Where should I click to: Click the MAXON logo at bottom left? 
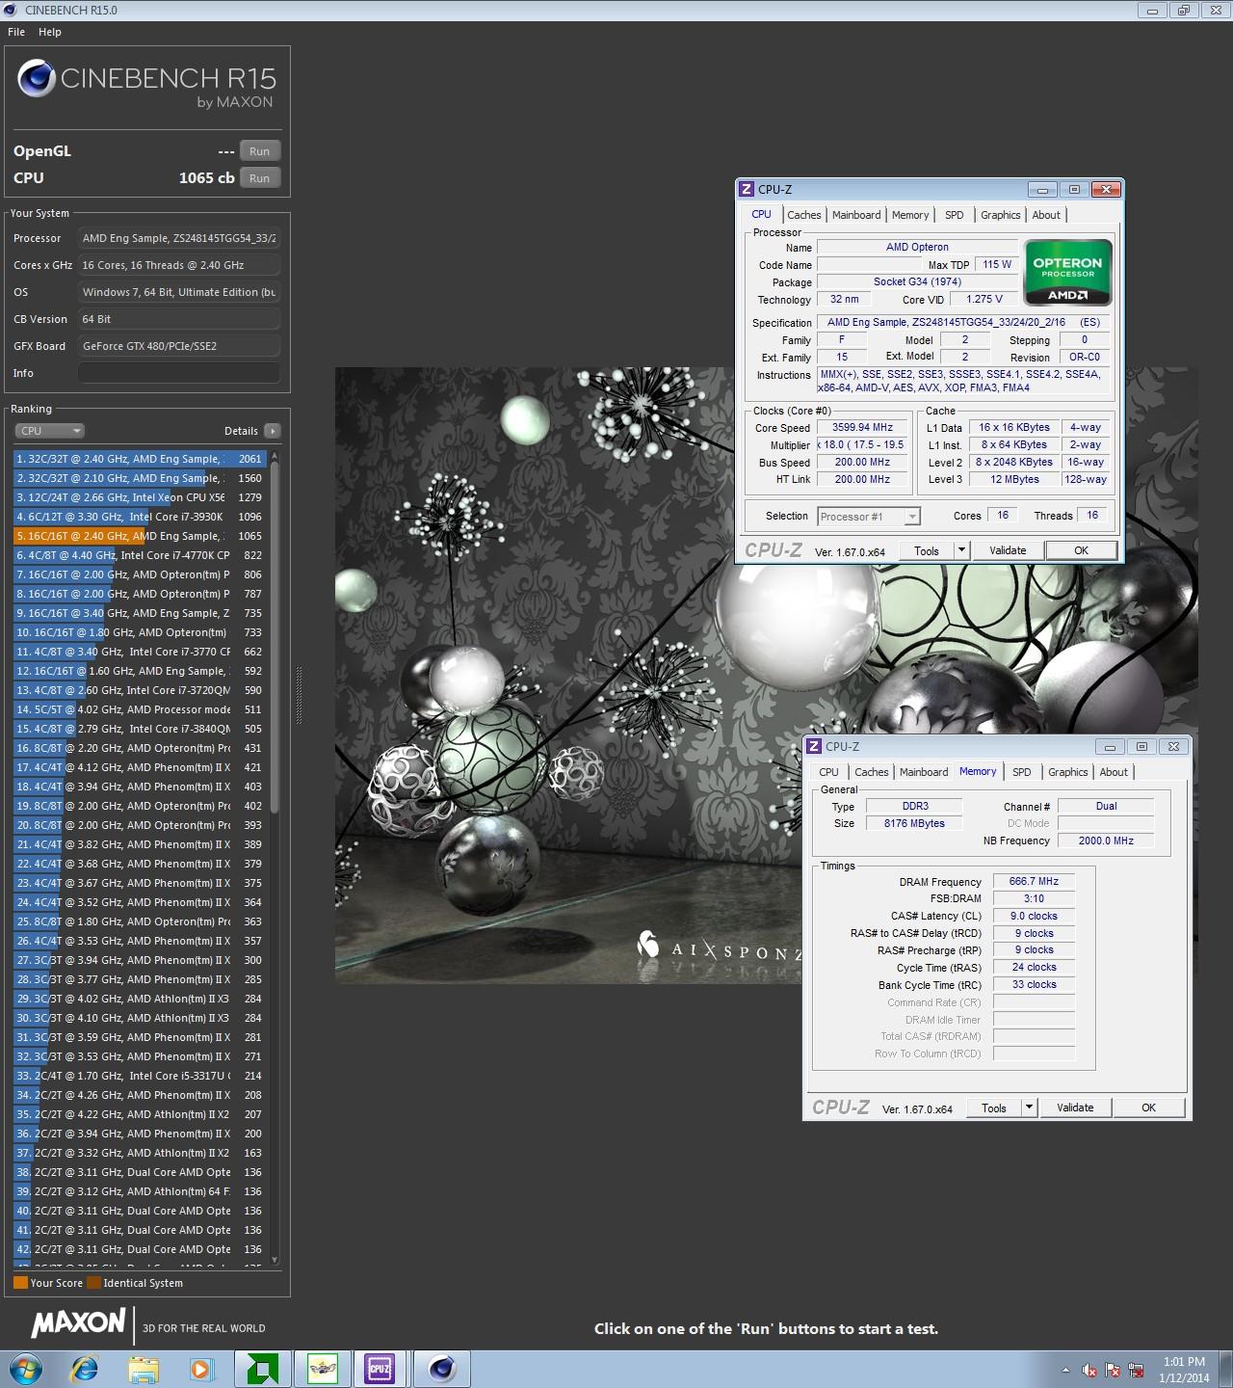79,1322
